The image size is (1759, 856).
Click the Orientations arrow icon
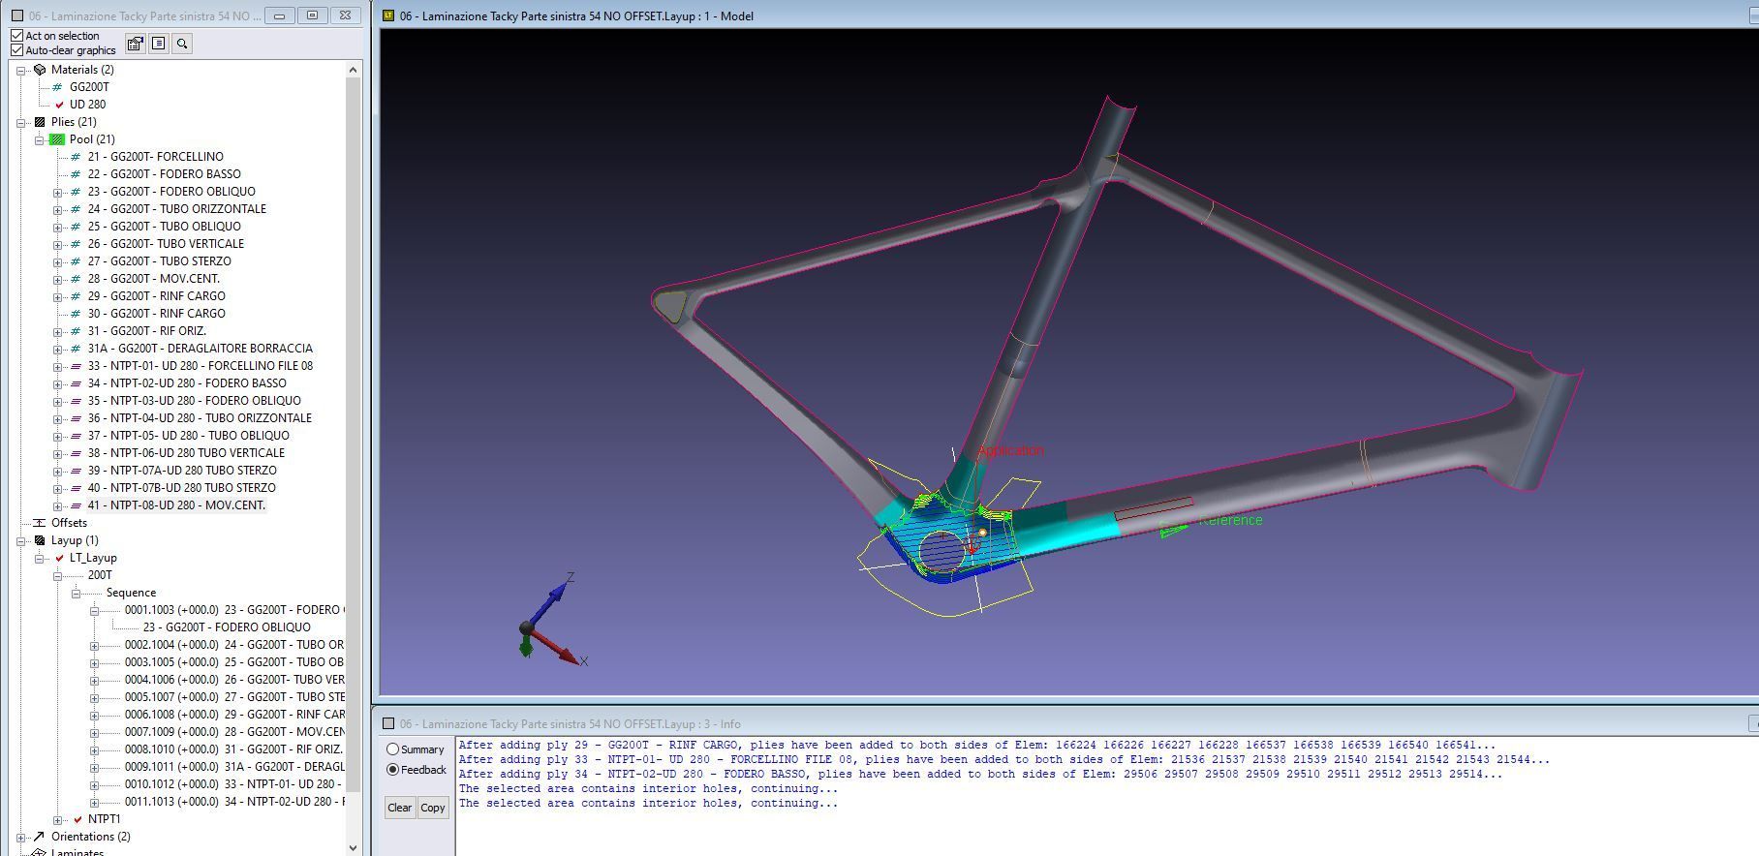click(x=39, y=837)
